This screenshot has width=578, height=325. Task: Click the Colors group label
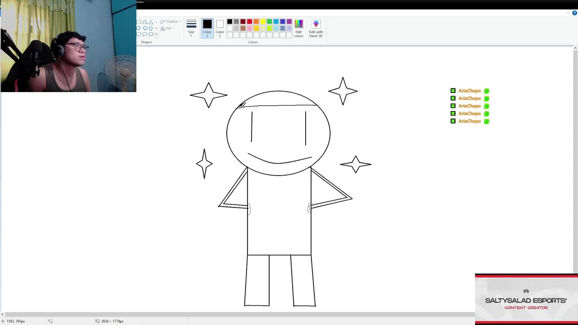click(253, 42)
